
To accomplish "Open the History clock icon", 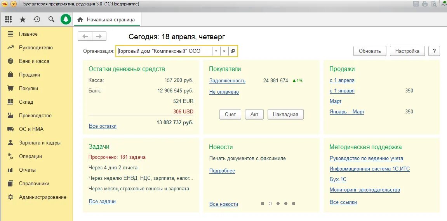I will [37, 19].
